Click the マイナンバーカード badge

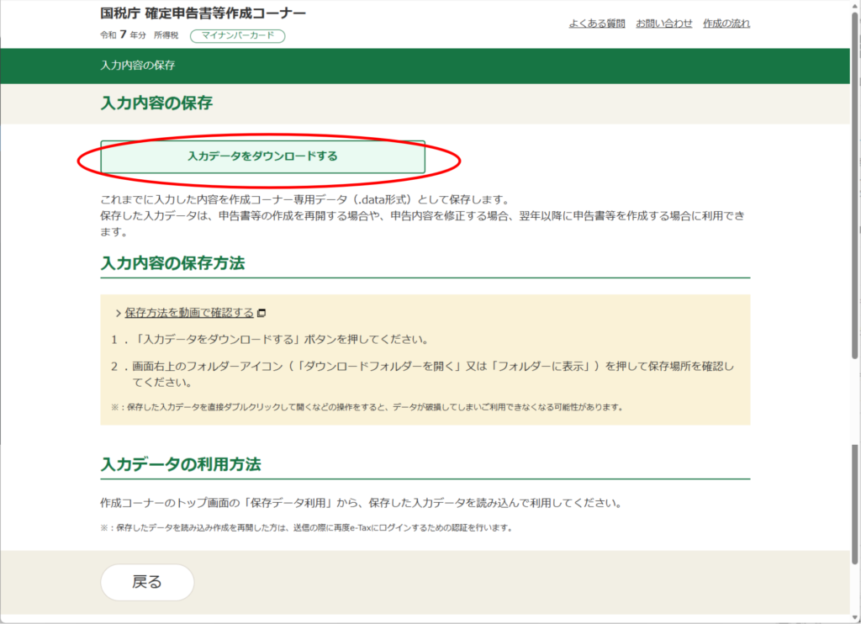238,36
